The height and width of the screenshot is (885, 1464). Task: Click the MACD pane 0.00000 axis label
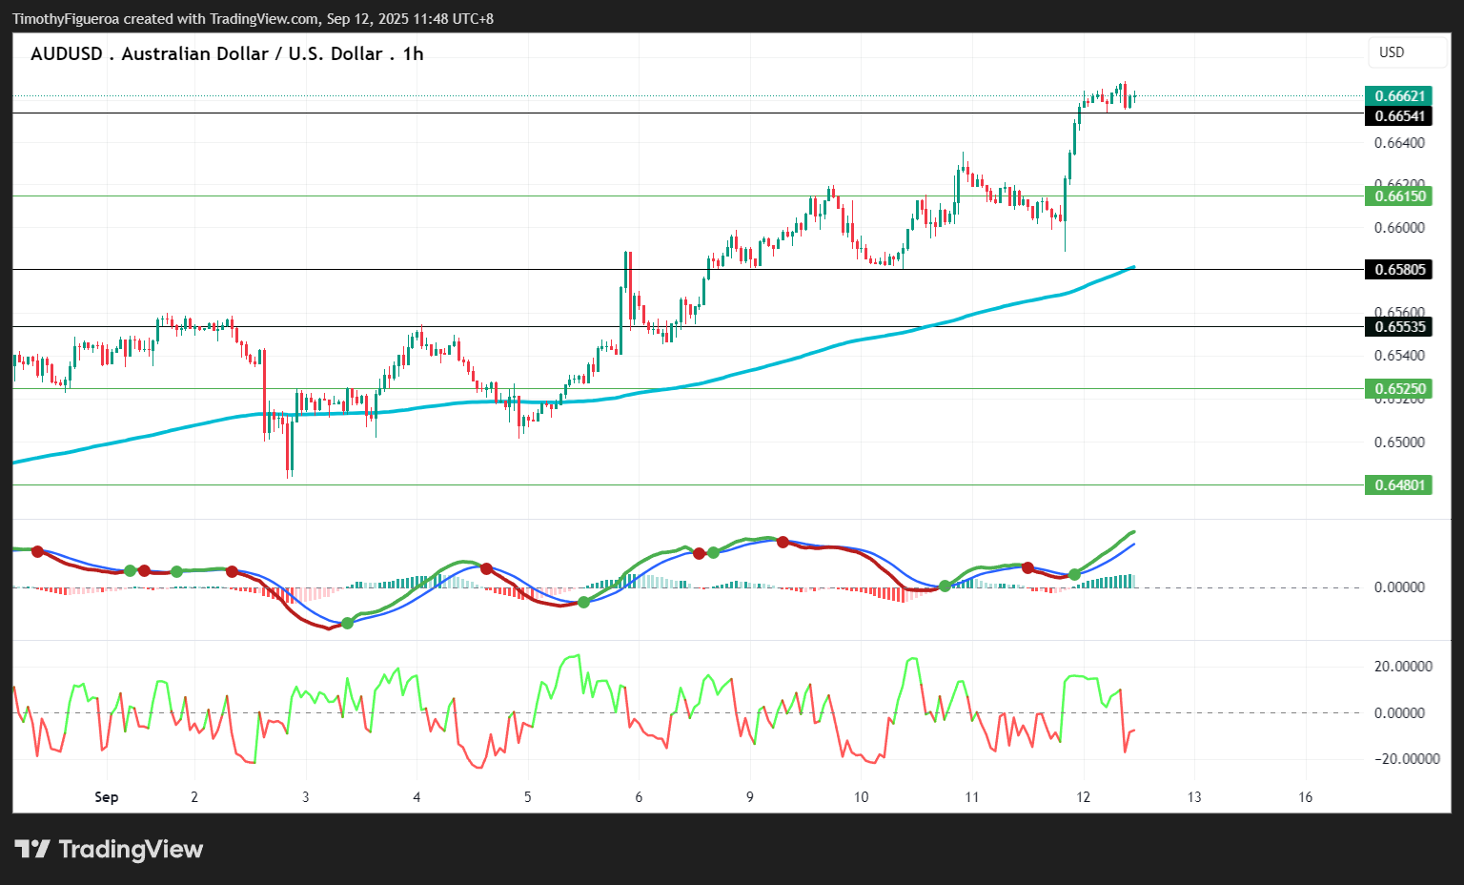pyautogui.click(x=1399, y=587)
